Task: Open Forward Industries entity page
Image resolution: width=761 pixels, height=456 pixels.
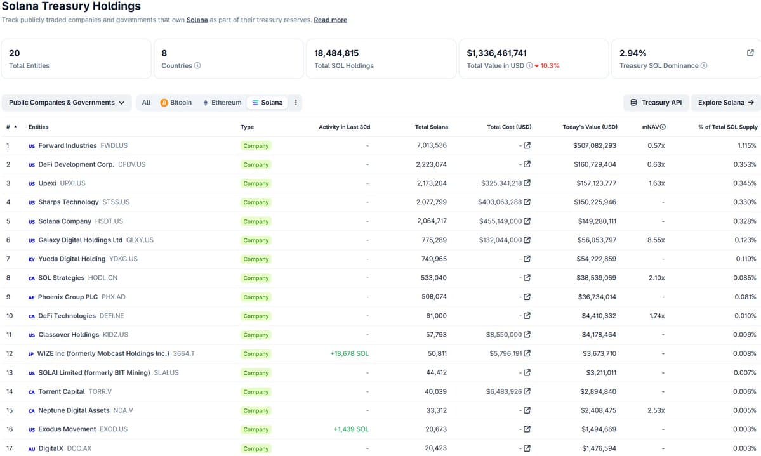Action: (x=67, y=145)
